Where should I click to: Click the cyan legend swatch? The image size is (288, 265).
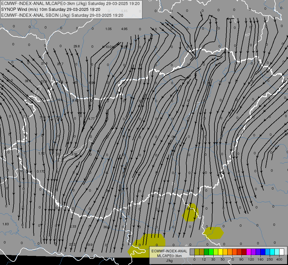(x=272, y=252)
